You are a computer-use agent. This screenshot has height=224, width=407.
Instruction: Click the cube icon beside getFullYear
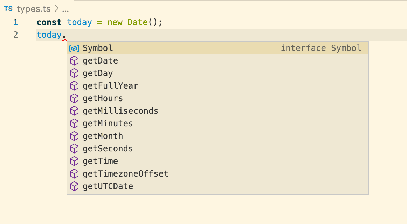click(x=74, y=86)
